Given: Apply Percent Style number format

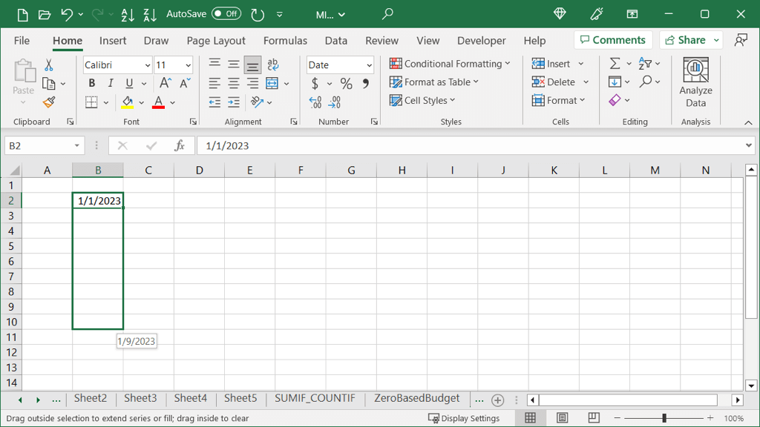Looking at the screenshot, I should pos(346,84).
